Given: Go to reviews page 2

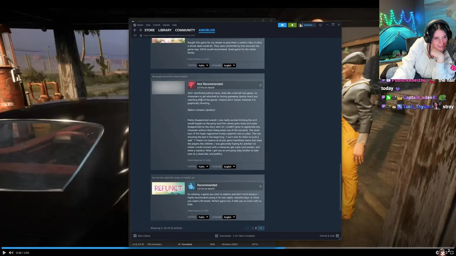Looking at the screenshot, I should (x=256, y=228).
